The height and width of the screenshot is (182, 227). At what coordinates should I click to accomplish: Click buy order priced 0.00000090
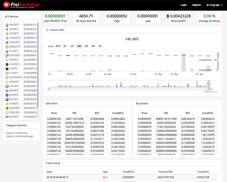point(178,123)
